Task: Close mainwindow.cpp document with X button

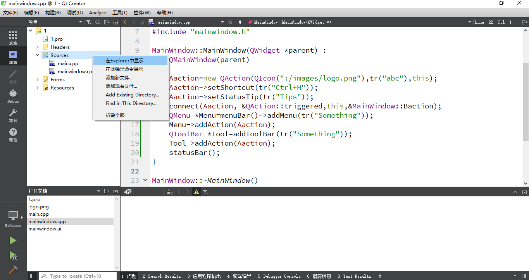Action: (230, 22)
